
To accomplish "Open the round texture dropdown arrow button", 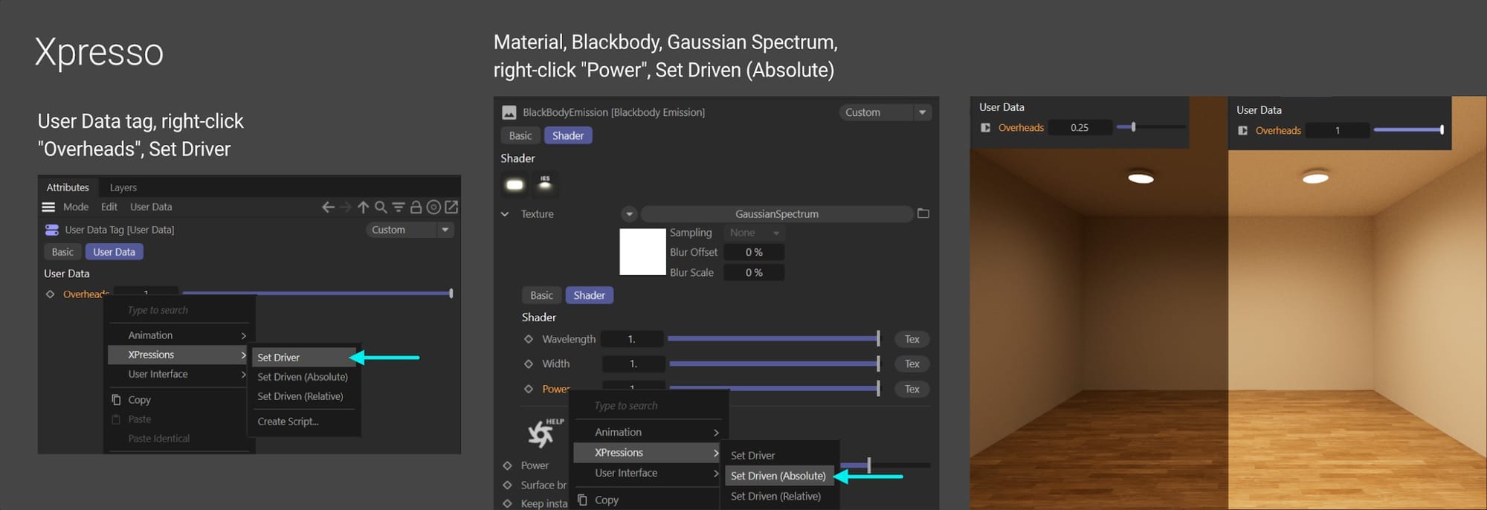I will (x=629, y=214).
